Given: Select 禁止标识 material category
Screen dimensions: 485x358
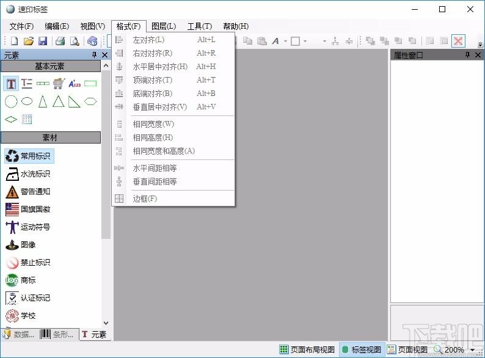Looking at the screenshot, I should (28, 262).
